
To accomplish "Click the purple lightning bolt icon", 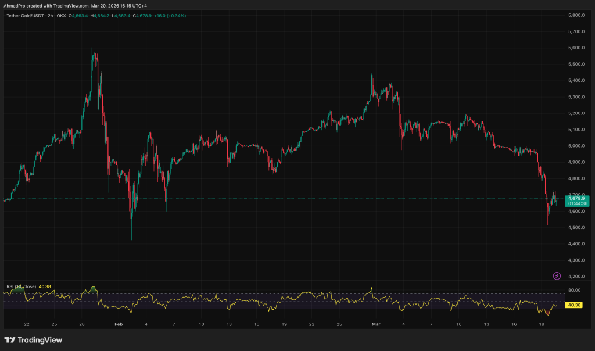I will pyautogui.click(x=557, y=275).
